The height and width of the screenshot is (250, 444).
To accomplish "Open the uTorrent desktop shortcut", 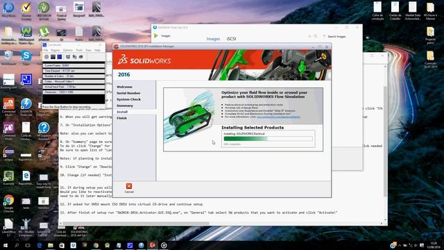I will pos(44,33).
